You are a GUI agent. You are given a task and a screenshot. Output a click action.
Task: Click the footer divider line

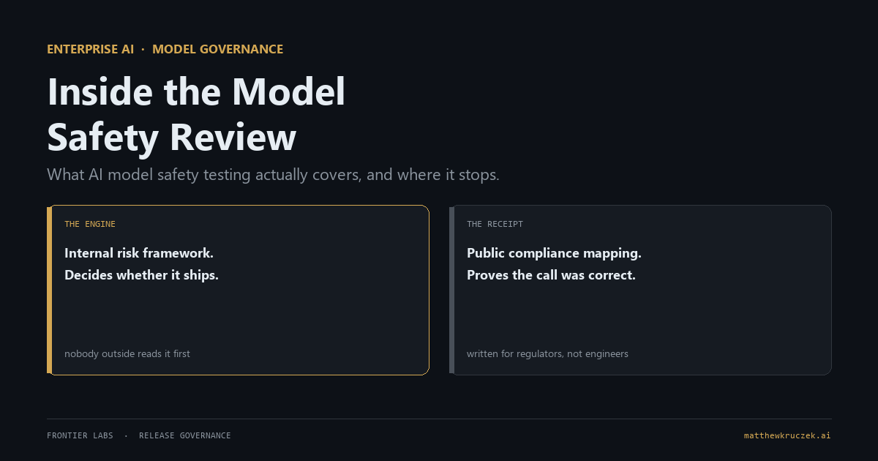click(439, 419)
